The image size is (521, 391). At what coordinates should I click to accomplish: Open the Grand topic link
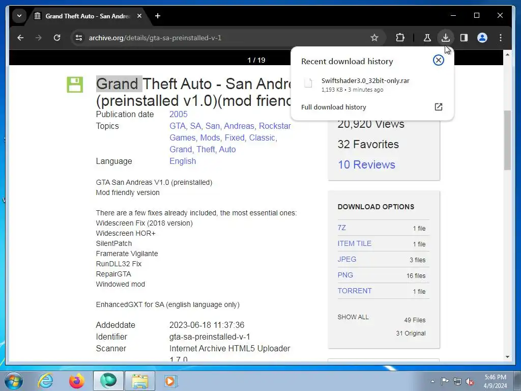pyautogui.click(x=181, y=149)
